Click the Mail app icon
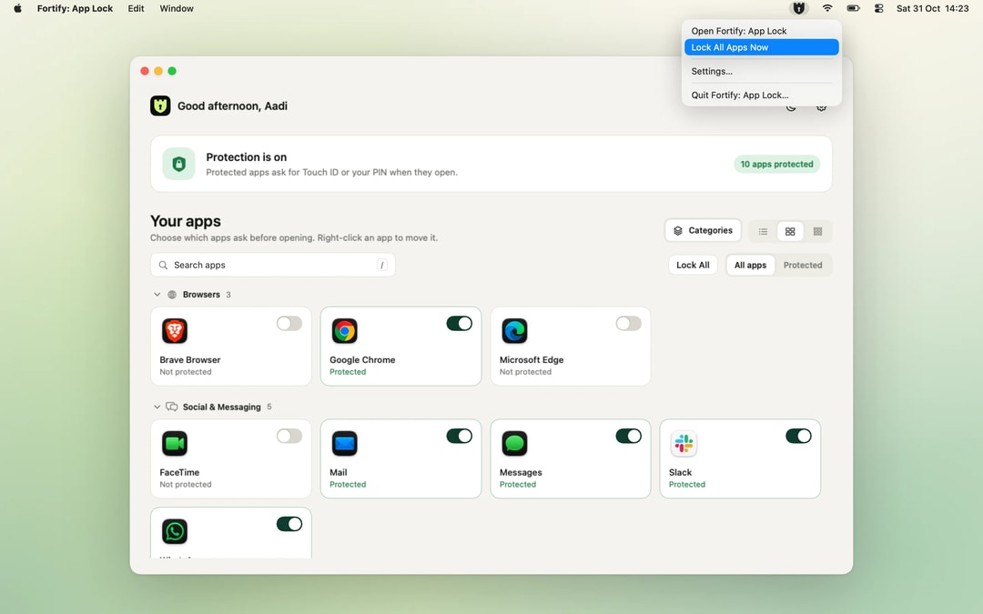Screen dimensions: 983x614 pyautogui.click(x=344, y=444)
